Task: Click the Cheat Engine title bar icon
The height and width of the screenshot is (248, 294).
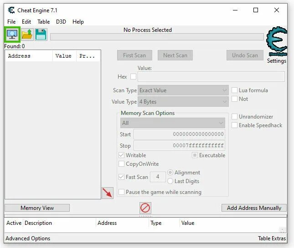Action: pyautogui.click(x=11, y=10)
